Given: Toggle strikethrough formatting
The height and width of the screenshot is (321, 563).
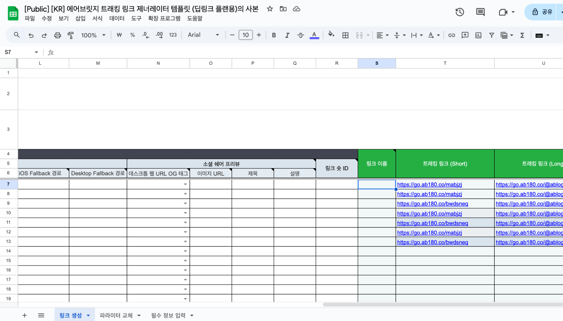Looking at the screenshot, I should pos(300,35).
